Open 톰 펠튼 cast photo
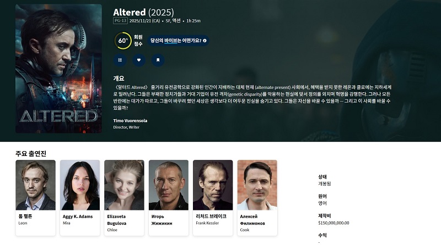This screenshot has width=441, height=245. click(x=35, y=185)
